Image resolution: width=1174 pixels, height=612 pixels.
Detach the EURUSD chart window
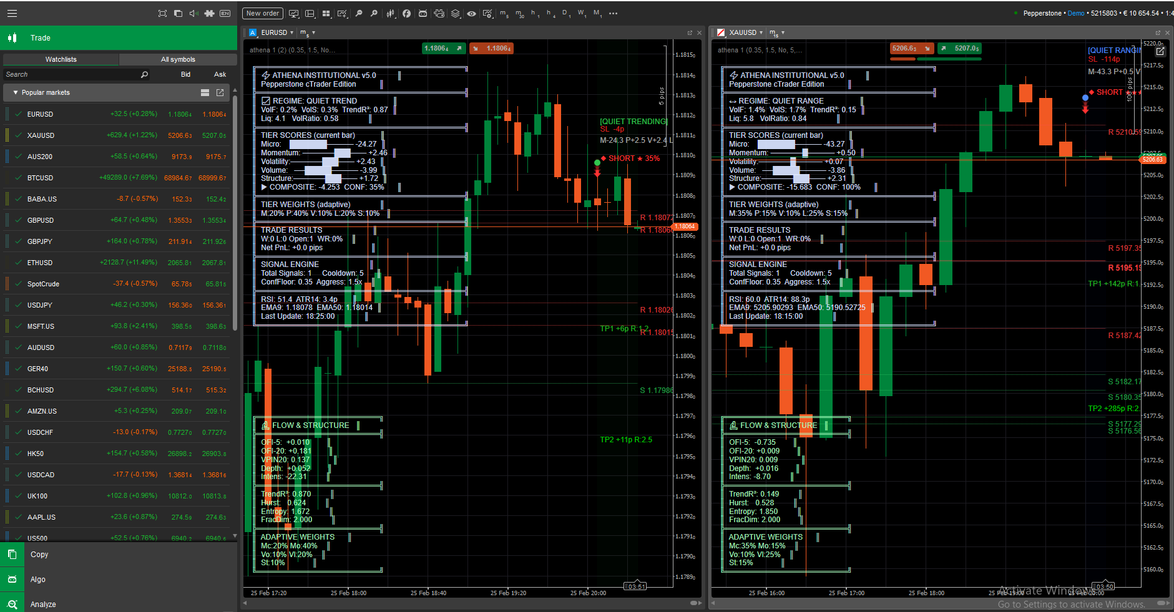(x=690, y=32)
